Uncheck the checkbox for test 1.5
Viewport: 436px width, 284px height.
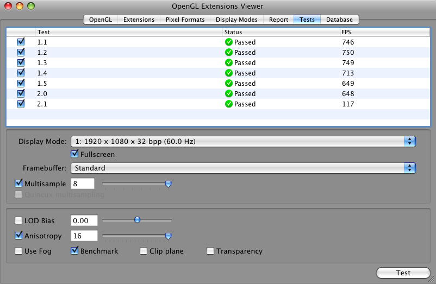point(21,83)
